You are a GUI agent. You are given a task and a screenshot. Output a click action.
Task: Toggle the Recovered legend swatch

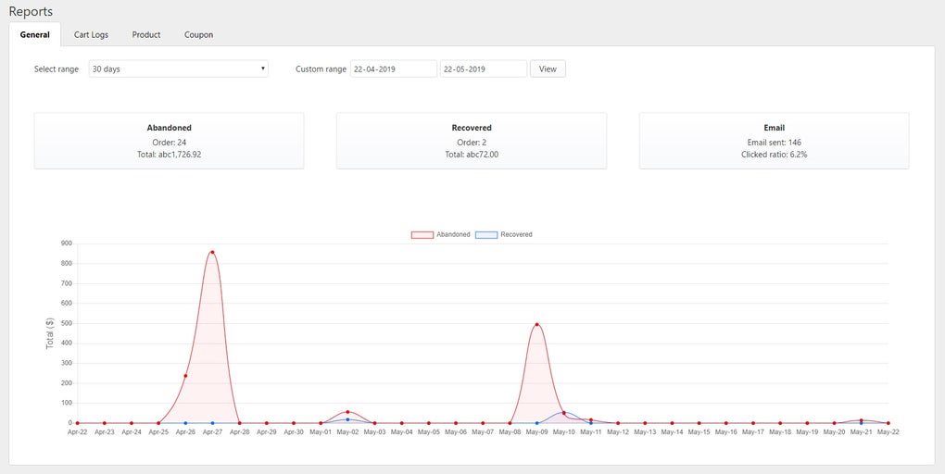(486, 235)
